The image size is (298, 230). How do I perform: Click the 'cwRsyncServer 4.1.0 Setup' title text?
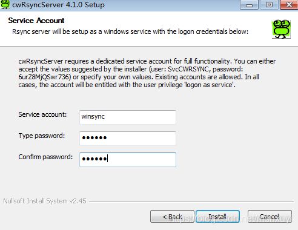coord(58,5)
